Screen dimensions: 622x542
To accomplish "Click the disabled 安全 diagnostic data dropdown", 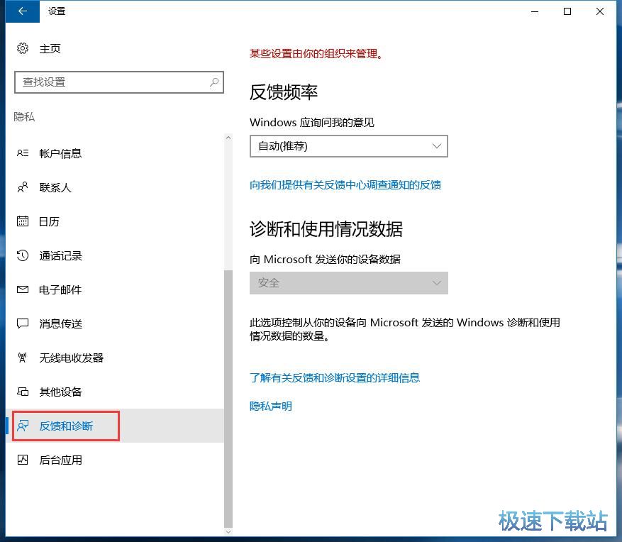I will [349, 283].
